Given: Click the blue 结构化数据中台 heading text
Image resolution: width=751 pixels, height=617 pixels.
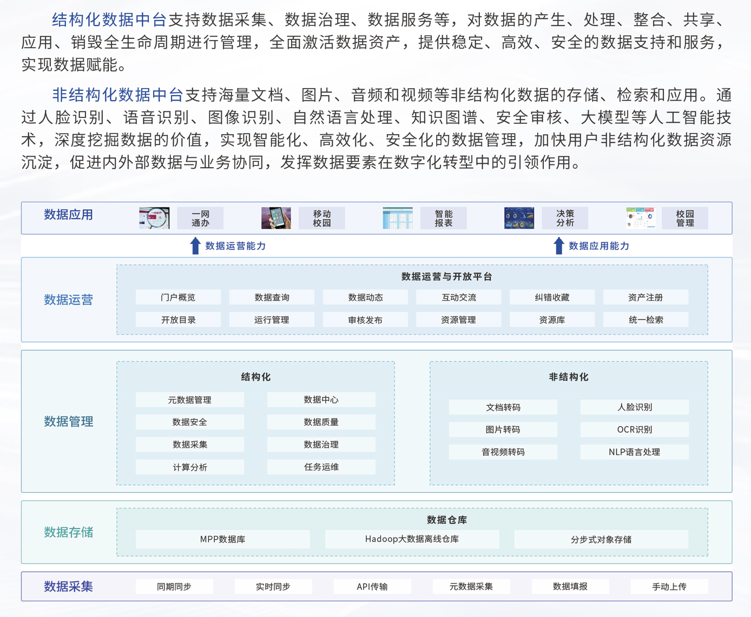Looking at the screenshot, I should pyautogui.click(x=110, y=20).
